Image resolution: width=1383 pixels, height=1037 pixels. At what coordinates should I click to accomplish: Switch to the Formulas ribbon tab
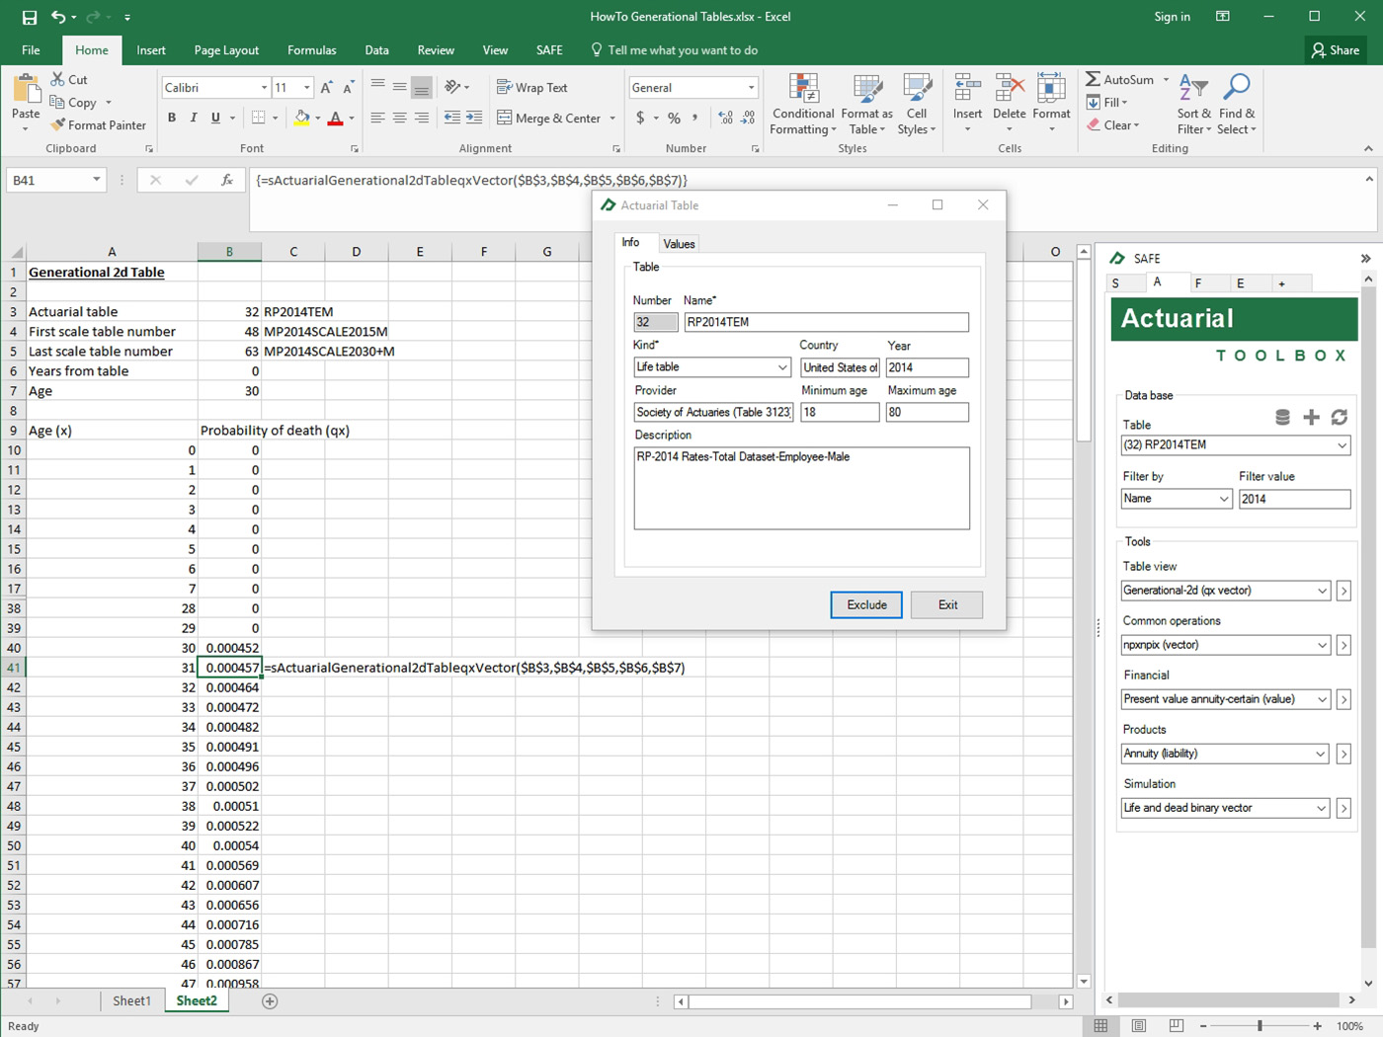click(x=311, y=50)
